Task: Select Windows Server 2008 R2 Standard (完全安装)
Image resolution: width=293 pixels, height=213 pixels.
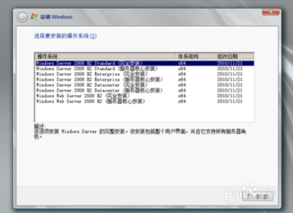Action: [145, 63]
